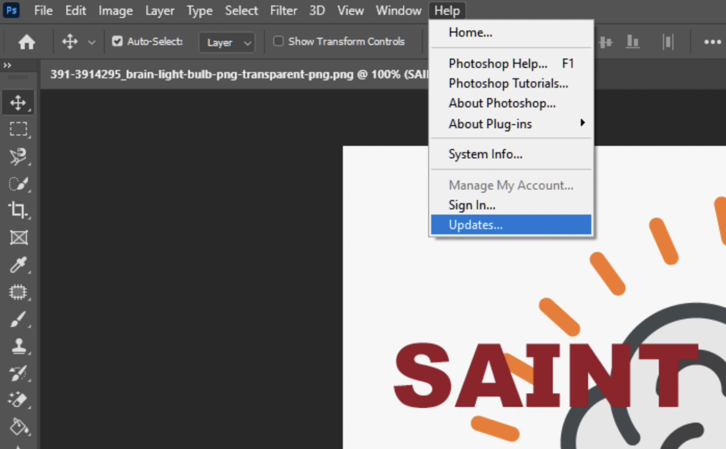
Task: Activate the Crop tool
Action: point(18,211)
